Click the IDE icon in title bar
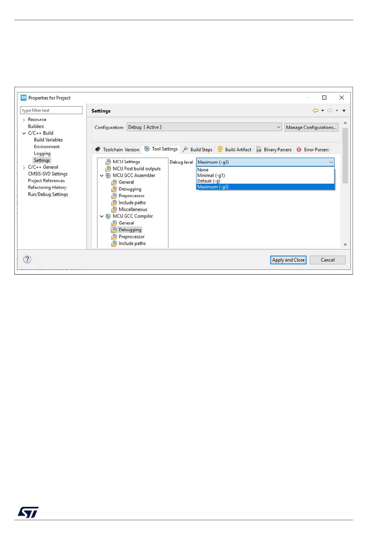Image resolution: width=367 pixels, height=549 pixels. tap(24, 97)
